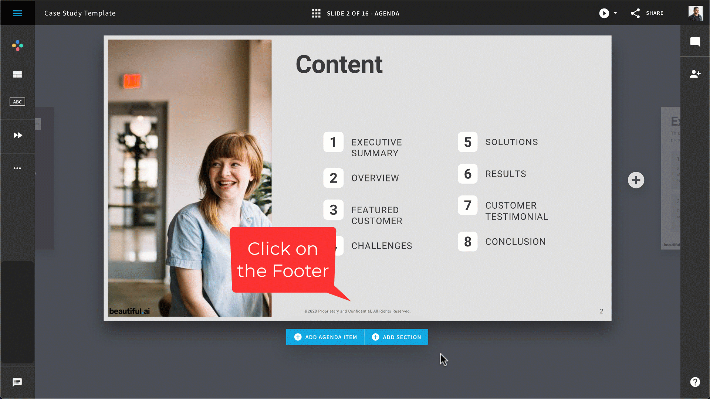Select the text tool ABC icon
Screen dimensions: 710x399
coord(17,102)
